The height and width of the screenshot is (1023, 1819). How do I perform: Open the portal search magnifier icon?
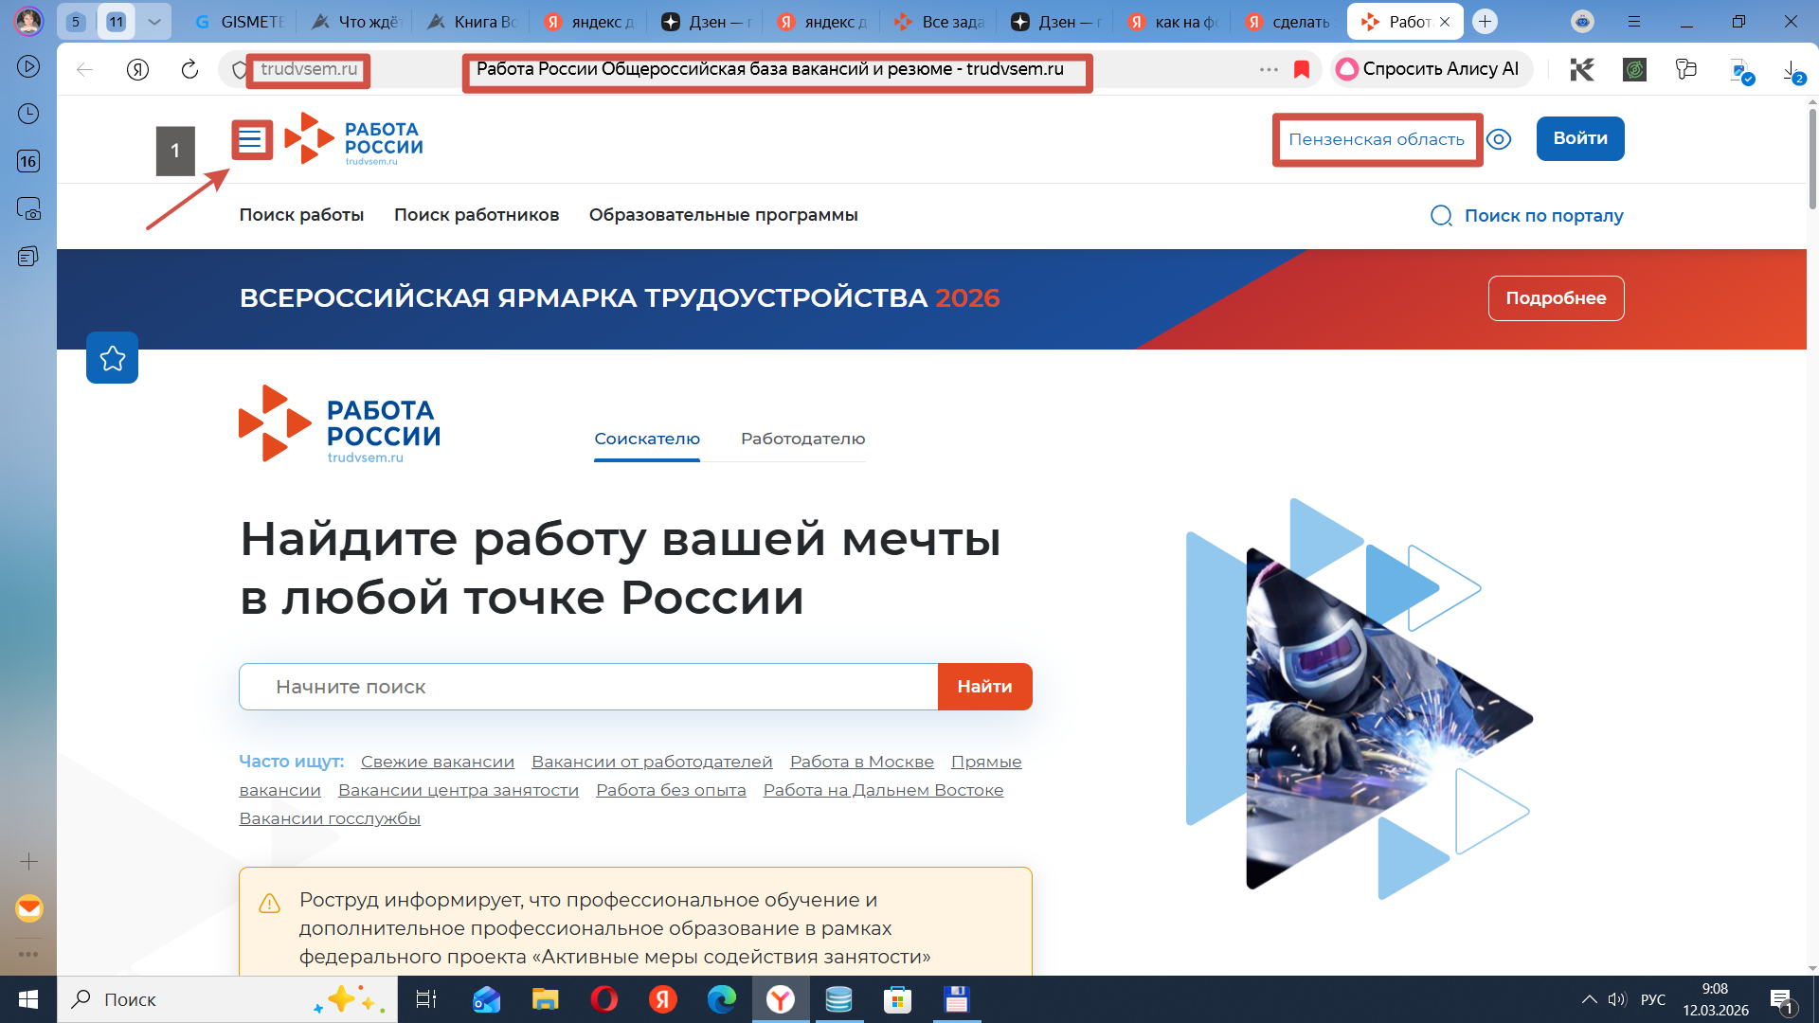click(x=1441, y=216)
